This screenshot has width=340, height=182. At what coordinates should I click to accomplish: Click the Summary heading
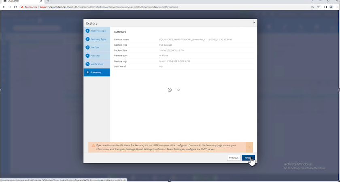120,32
